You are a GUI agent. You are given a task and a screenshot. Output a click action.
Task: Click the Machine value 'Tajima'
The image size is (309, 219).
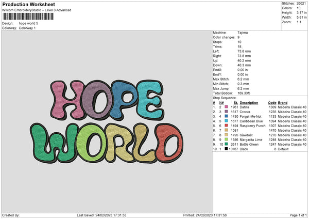pyautogui.click(x=243, y=33)
